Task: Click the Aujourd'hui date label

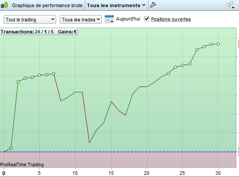Action: [x=128, y=19]
